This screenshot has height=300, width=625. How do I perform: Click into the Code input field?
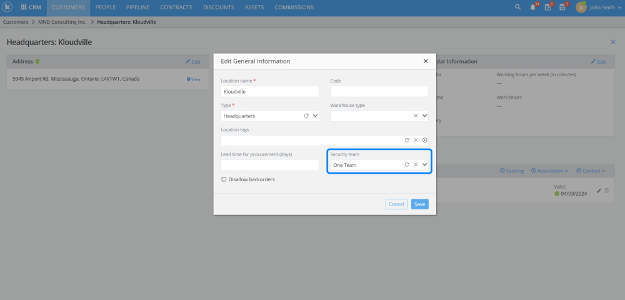pyautogui.click(x=379, y=91)
